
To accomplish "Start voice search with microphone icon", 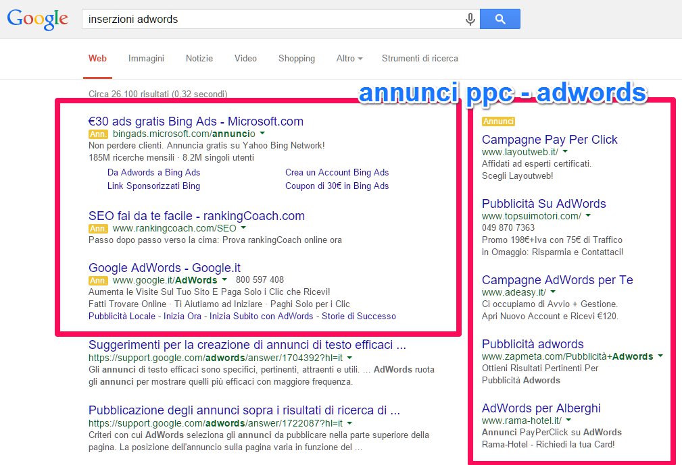I will (470, 19).
